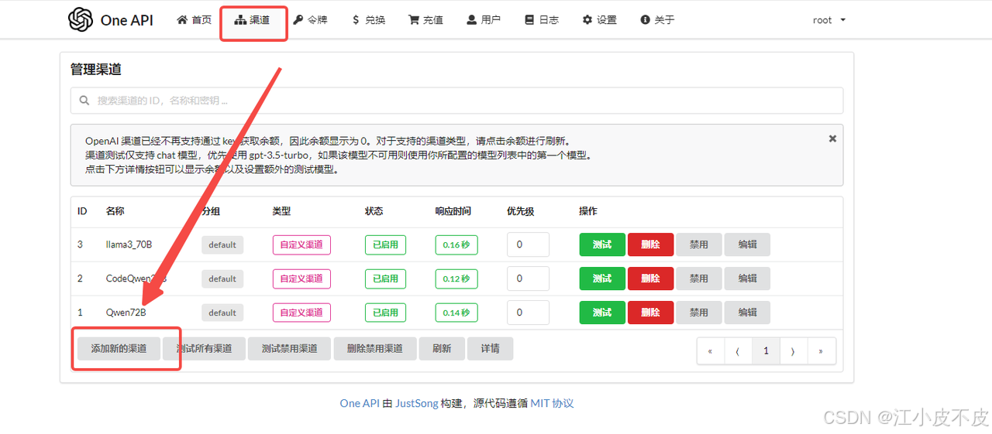Click 添加新的渠道 button
992x434 pixels.
click(119, 348)
